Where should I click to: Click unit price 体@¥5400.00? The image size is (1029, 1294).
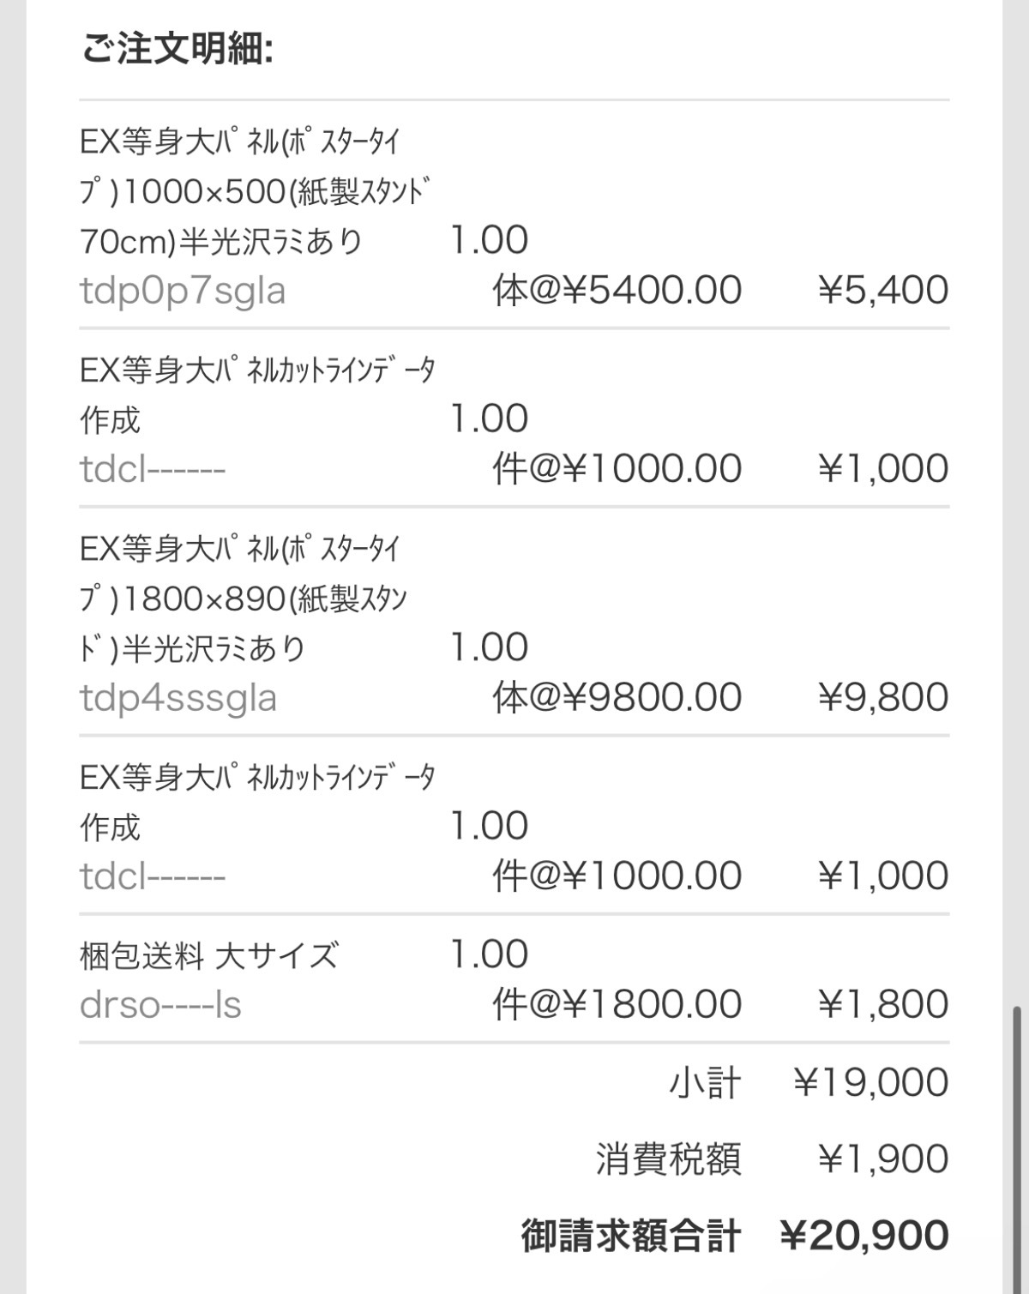point(617,291)
